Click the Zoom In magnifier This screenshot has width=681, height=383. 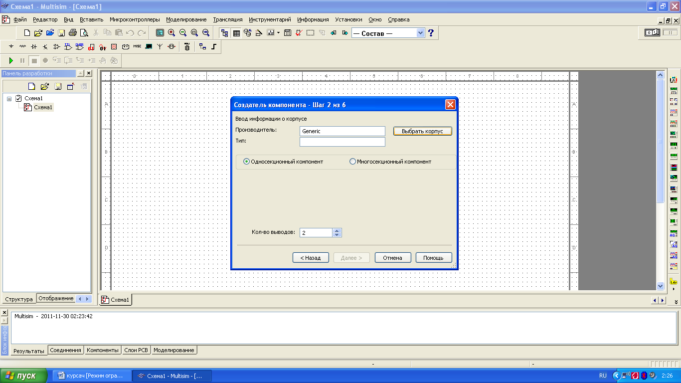[171, 33]
